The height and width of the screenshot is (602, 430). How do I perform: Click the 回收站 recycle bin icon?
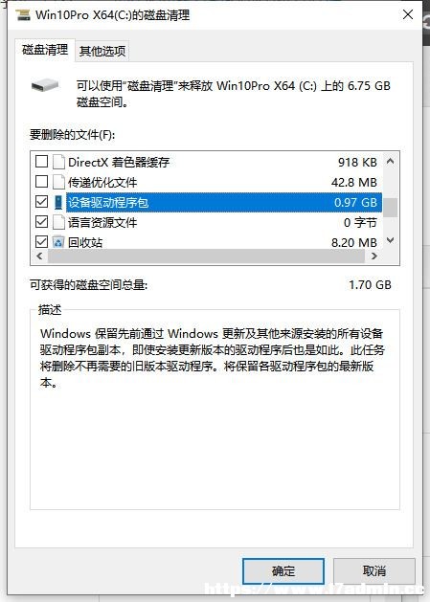point(58,242)
